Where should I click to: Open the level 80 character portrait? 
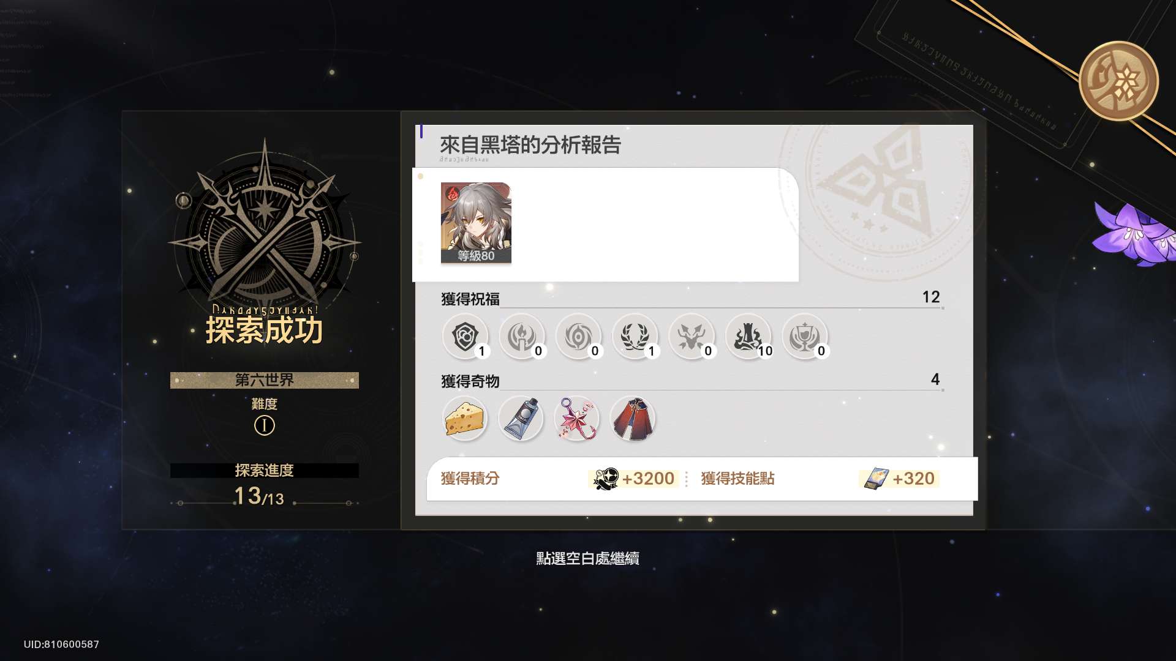coord(476,223)
